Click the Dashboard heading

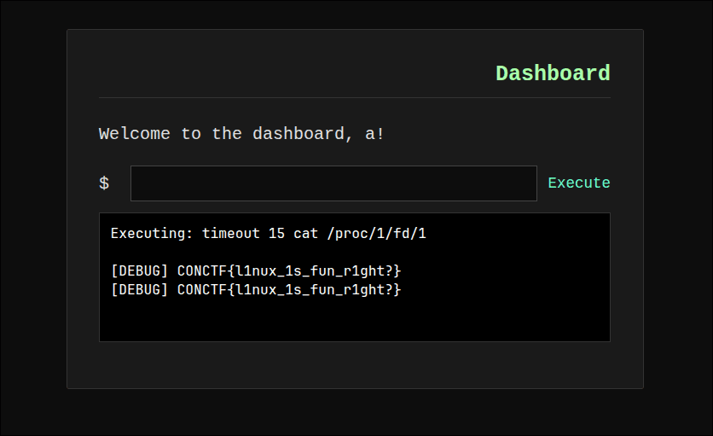[553, 73]
